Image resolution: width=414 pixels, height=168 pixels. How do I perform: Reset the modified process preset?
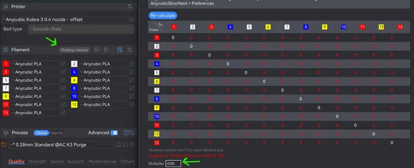4,144
